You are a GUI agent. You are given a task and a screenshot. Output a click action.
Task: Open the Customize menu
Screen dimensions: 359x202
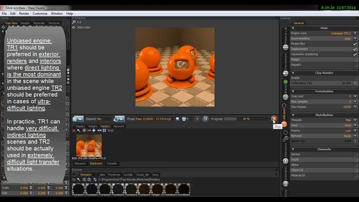(x=40, y=13)
